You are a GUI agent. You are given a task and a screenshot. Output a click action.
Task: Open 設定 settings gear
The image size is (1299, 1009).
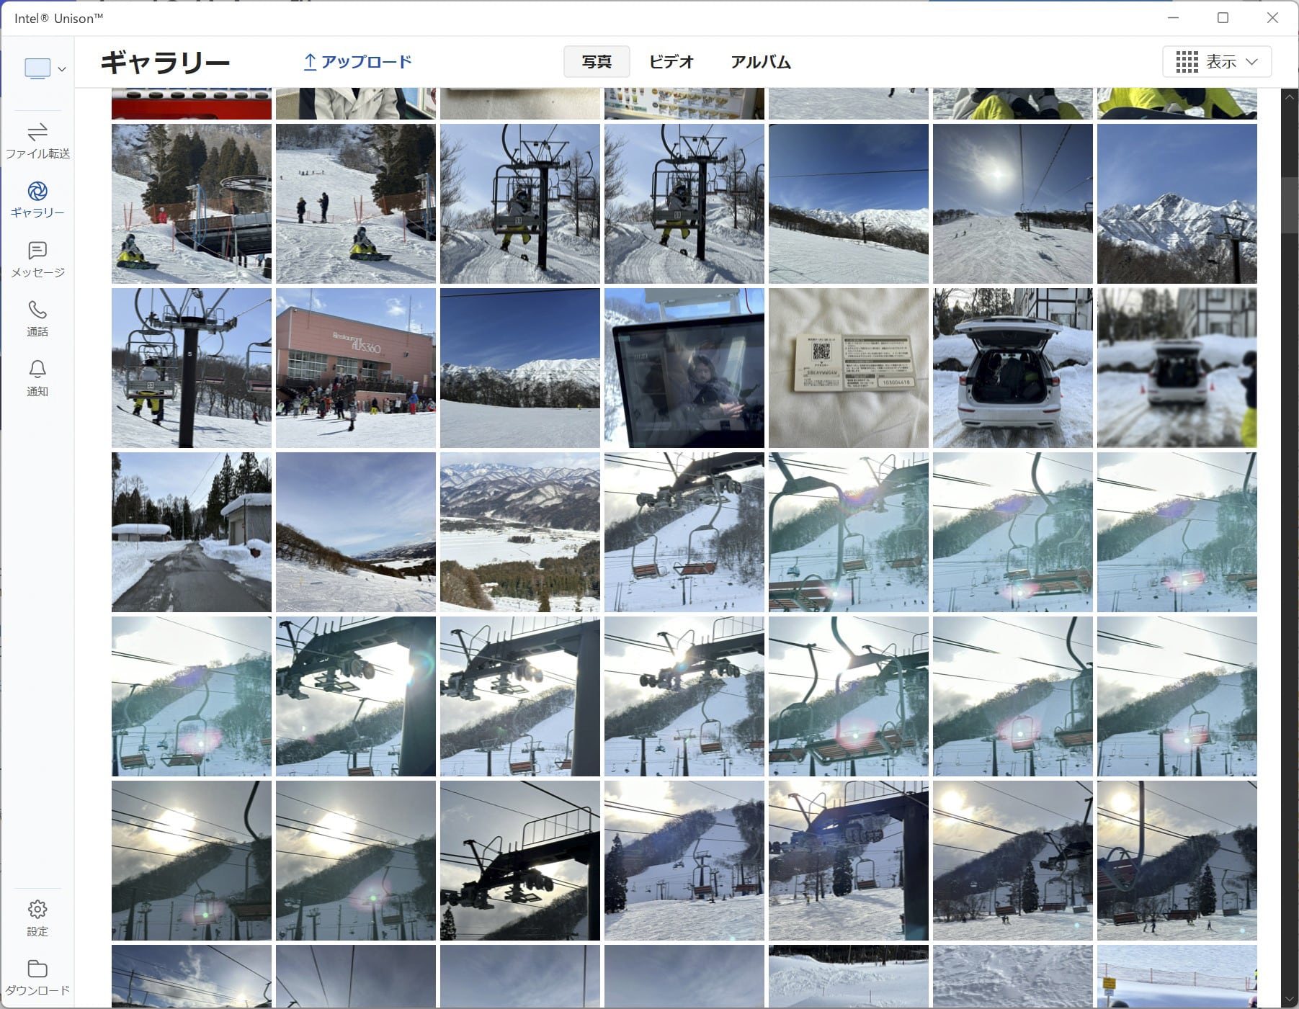coord(37,918)
